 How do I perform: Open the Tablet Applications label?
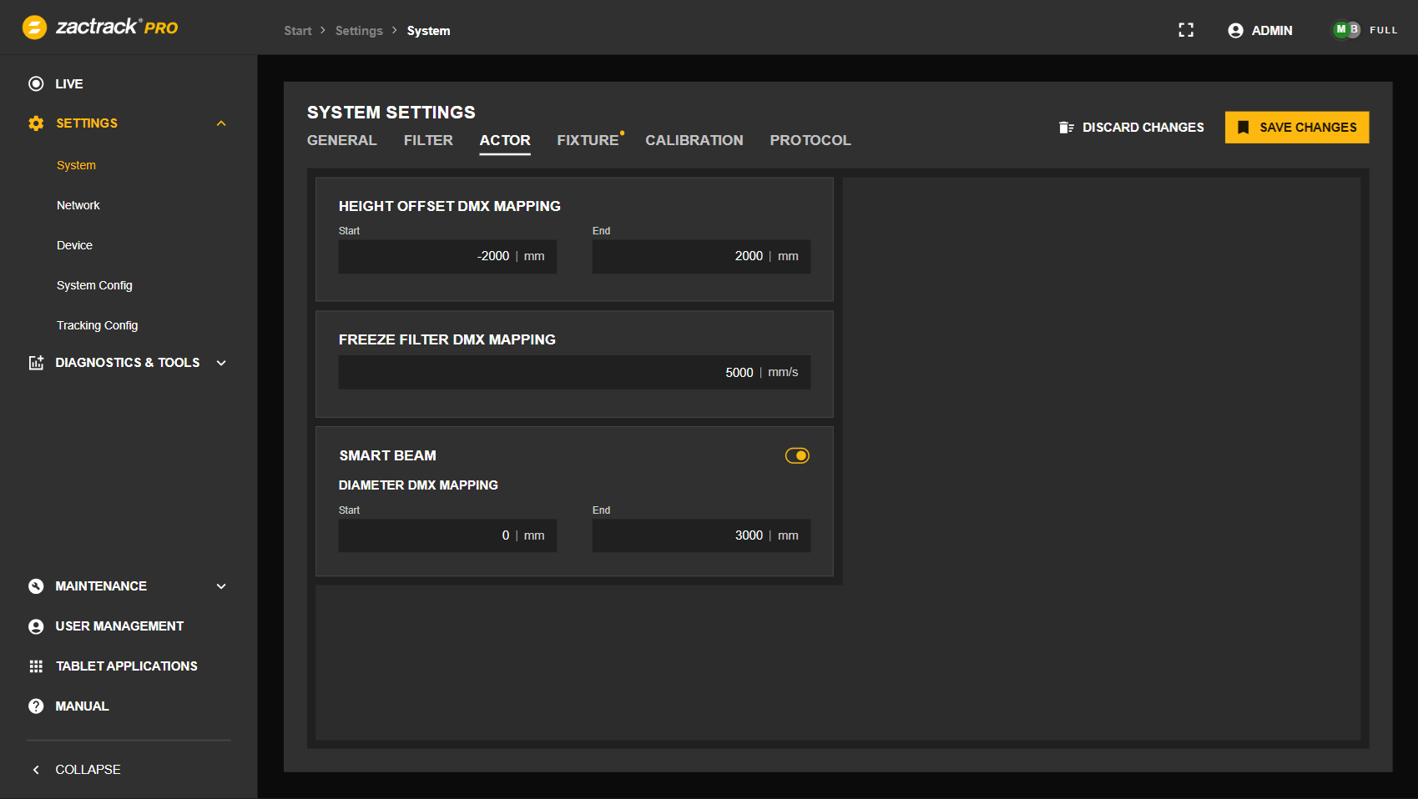pyautogui.click(x=127, y=666)
